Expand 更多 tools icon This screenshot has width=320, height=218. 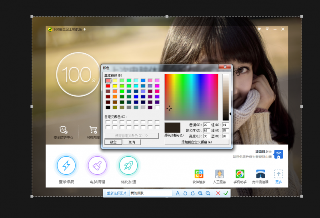[x=278, y=174]
